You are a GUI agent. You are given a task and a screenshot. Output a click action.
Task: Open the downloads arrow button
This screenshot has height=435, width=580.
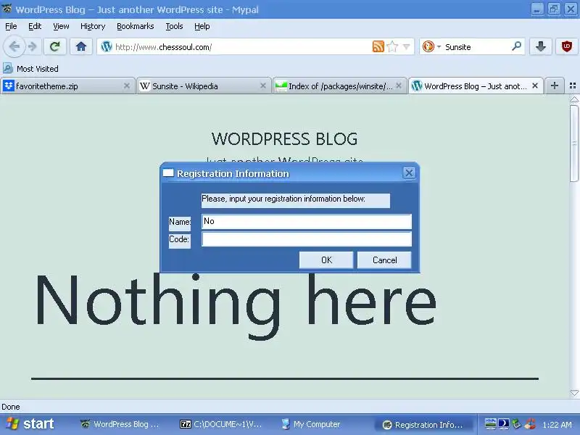[540, 46]
